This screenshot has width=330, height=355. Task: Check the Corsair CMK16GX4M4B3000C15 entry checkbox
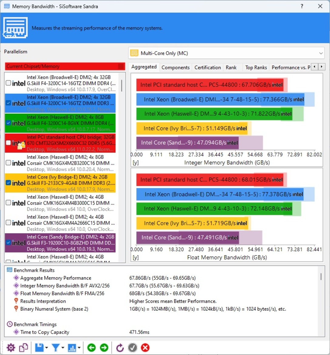tap(8, 202)
